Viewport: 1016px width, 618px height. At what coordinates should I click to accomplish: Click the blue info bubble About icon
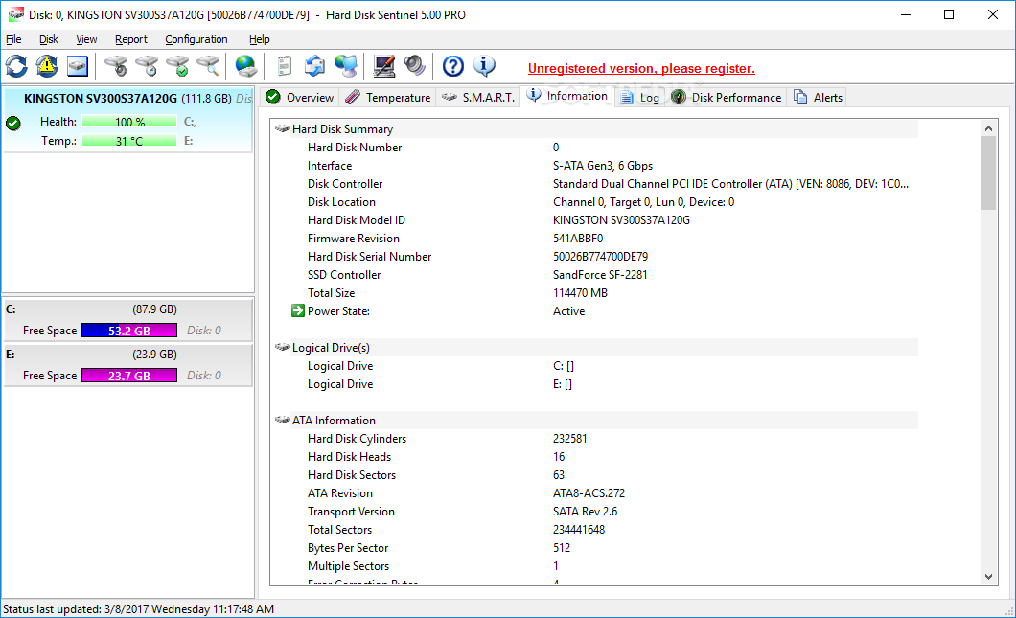pyautogui.click(x=484, y=65)
